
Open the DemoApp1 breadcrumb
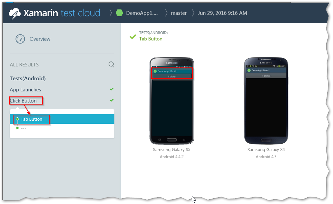tap(142, 13)
